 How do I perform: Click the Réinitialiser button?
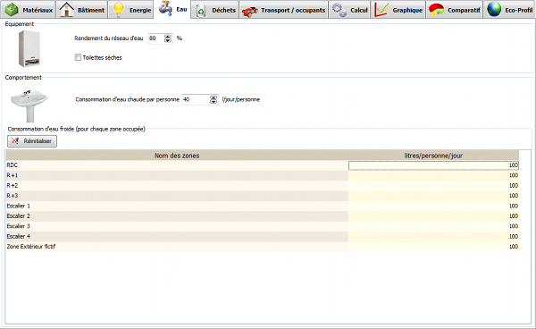32,141
